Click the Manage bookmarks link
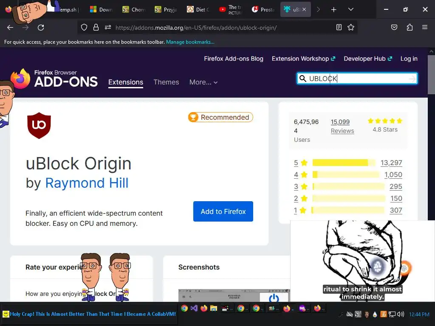This screenshot has width=435, height=326. (190, 42)
